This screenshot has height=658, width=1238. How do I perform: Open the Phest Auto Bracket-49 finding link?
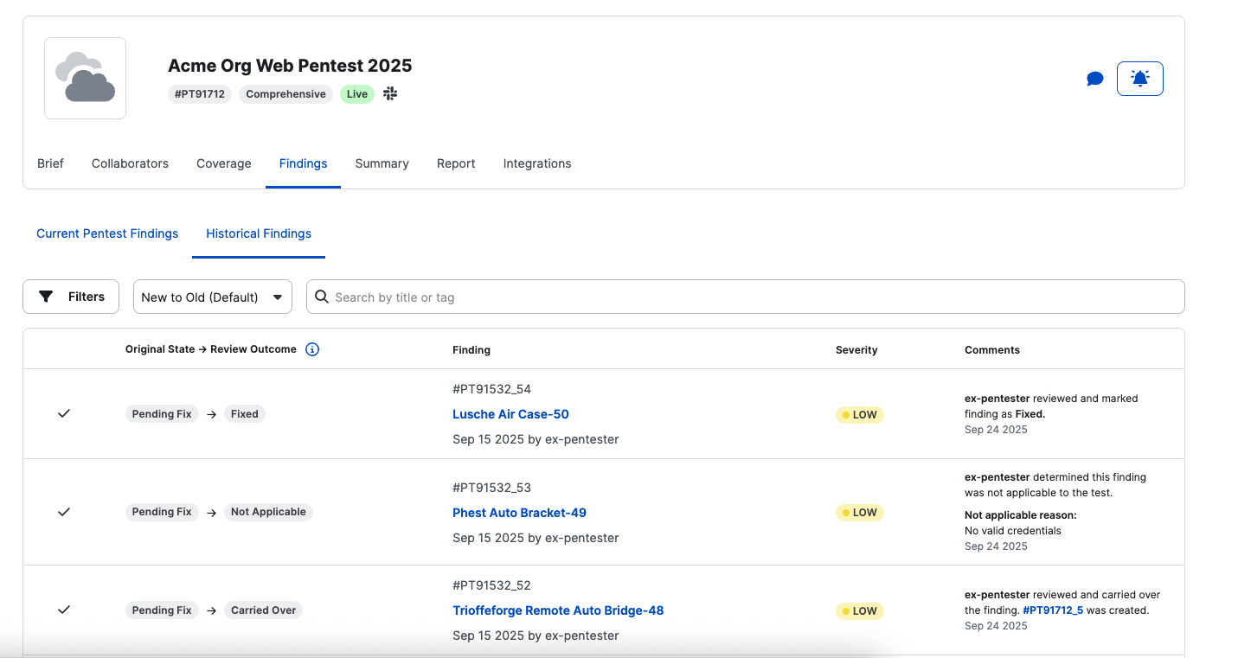(519, 513)
